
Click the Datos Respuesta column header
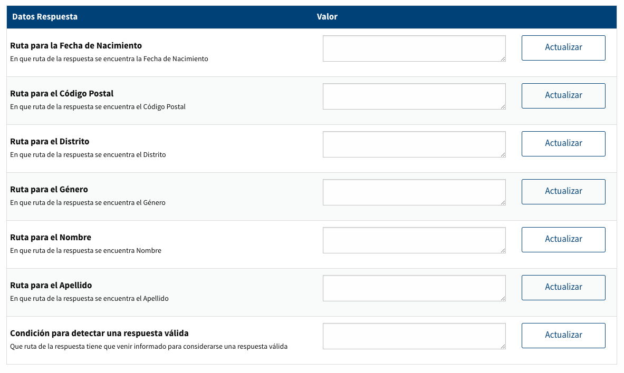[x=45, y=17]
